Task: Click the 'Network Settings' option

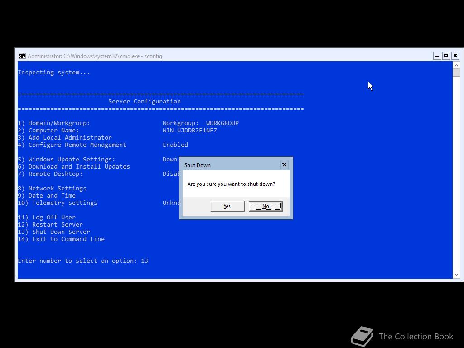Action: click(52, 188)
